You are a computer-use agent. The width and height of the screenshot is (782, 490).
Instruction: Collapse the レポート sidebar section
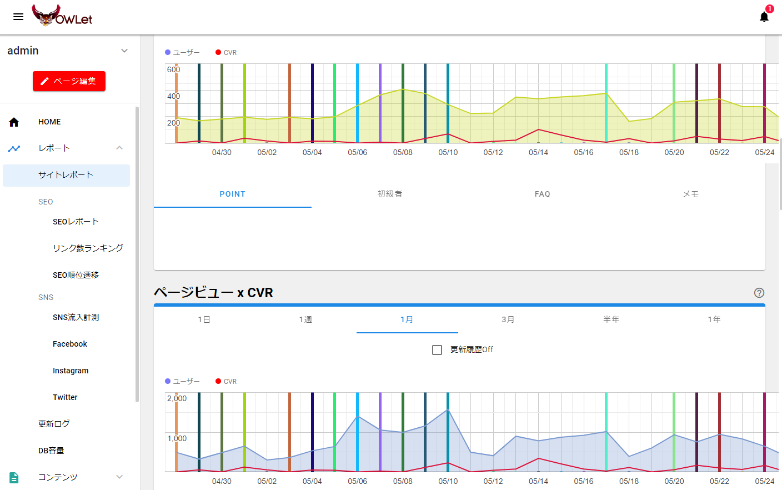(x=119, y=148)
